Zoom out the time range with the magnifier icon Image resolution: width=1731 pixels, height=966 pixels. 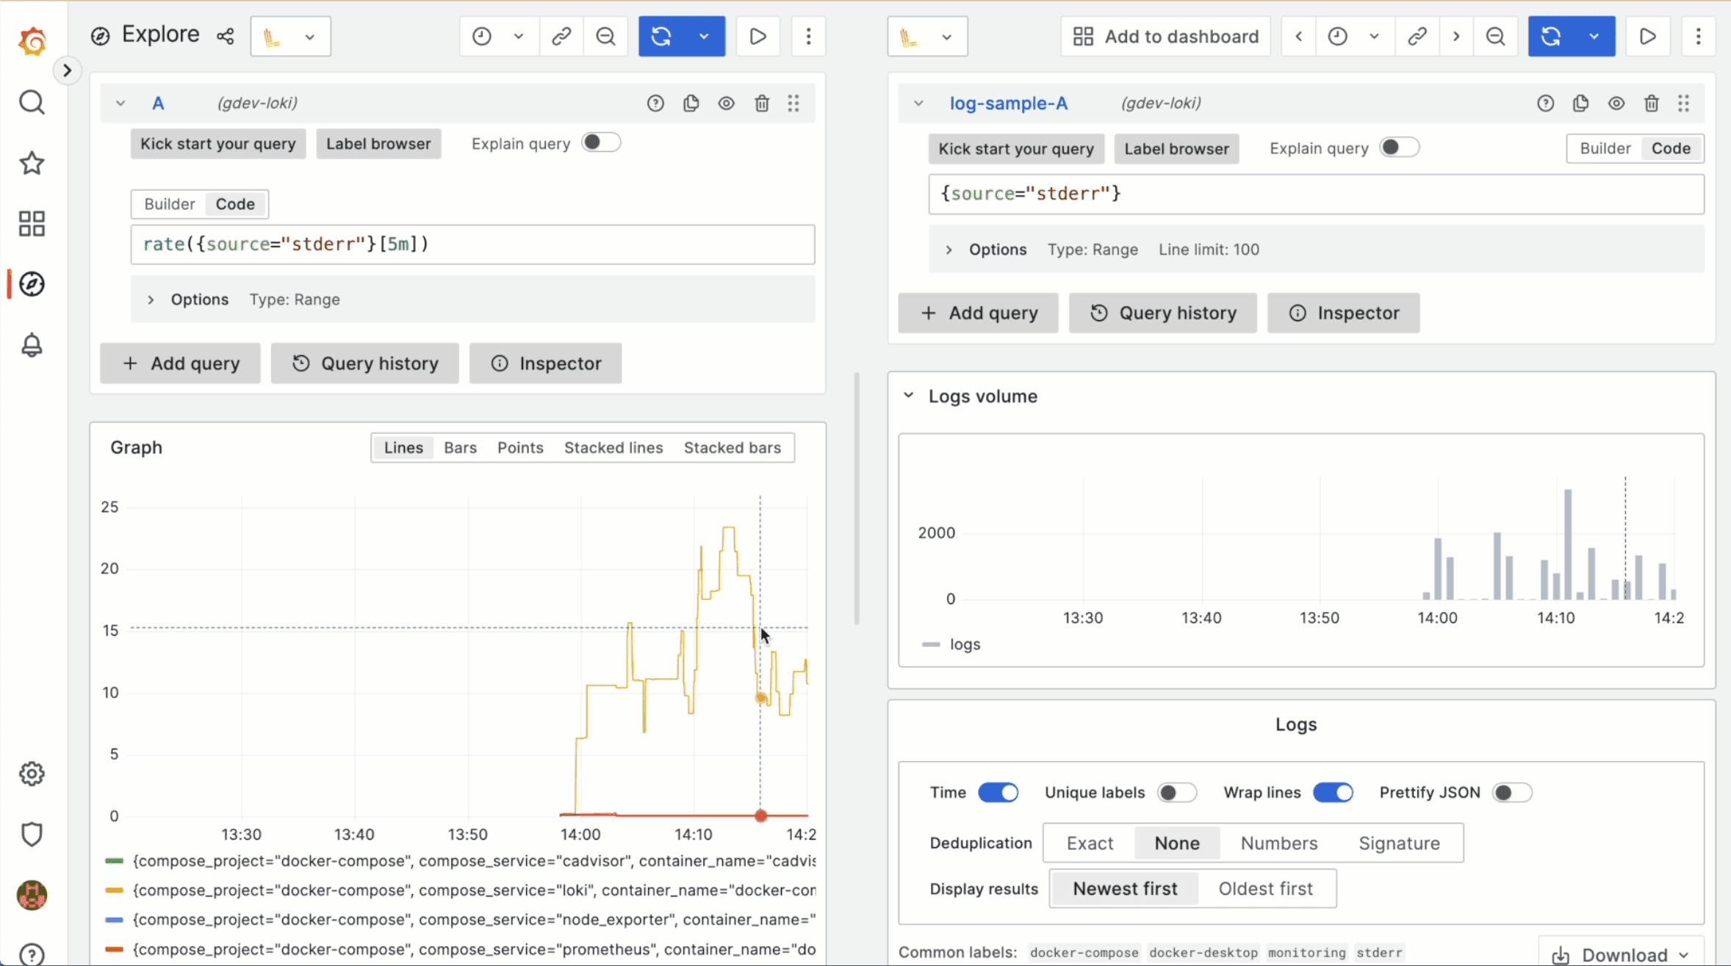(x=605, y=36)
